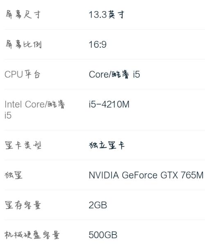Click the 显存容量 label

point(23,205)
